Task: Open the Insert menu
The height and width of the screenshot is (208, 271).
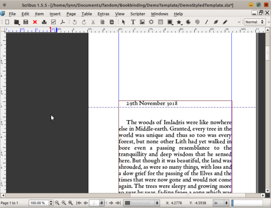Action: [x=55, y=14]
